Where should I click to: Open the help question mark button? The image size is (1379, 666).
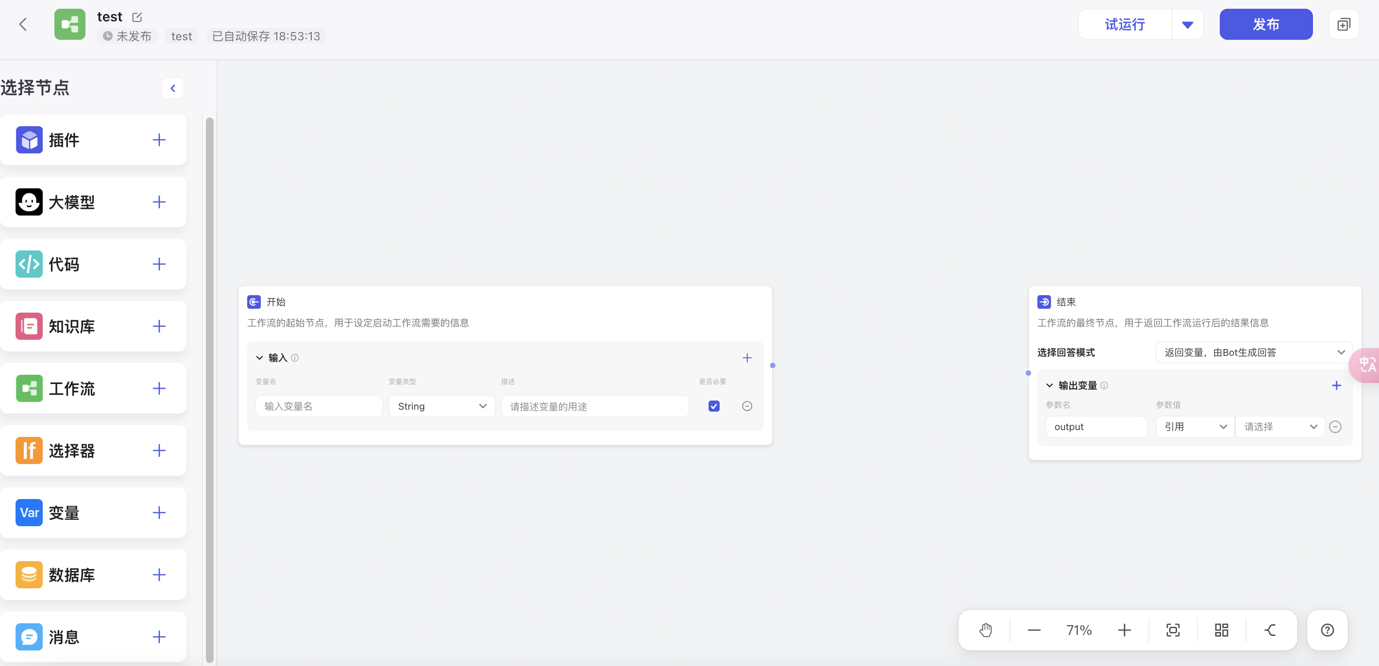tap(1327, 630)
